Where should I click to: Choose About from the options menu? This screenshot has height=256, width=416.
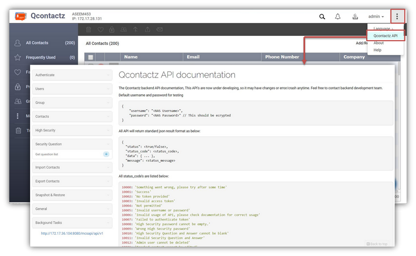[379, 43]
